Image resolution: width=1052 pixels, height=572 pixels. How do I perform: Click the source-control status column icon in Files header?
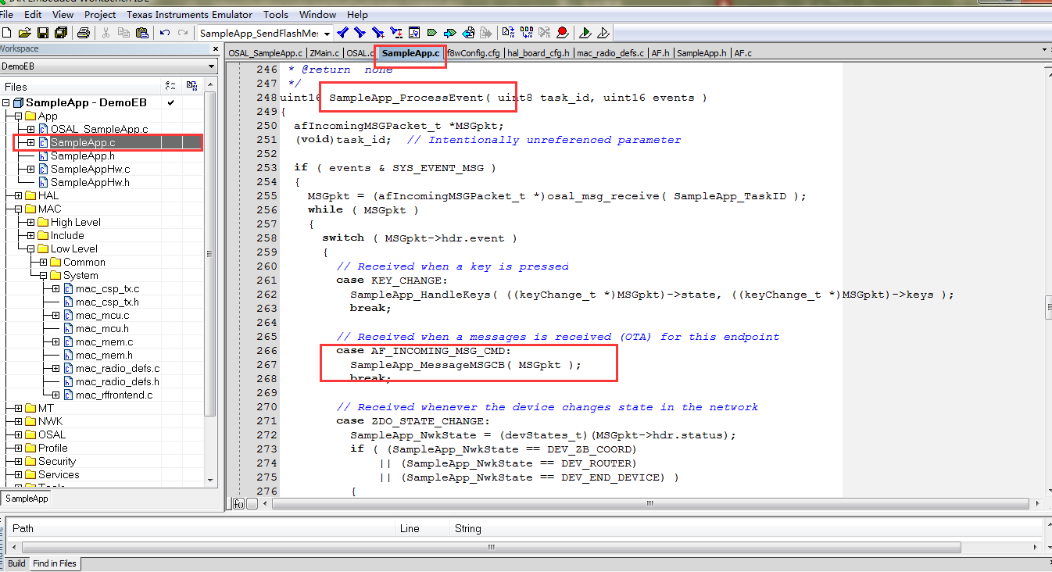pyautogui.click(x=170, y=86)
